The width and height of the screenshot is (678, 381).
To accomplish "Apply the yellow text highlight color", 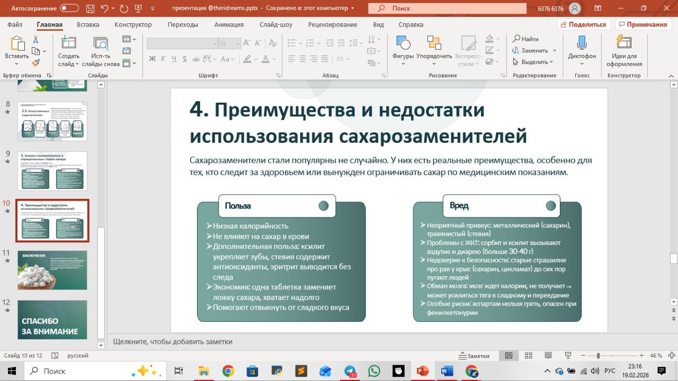I will point(247,59).
